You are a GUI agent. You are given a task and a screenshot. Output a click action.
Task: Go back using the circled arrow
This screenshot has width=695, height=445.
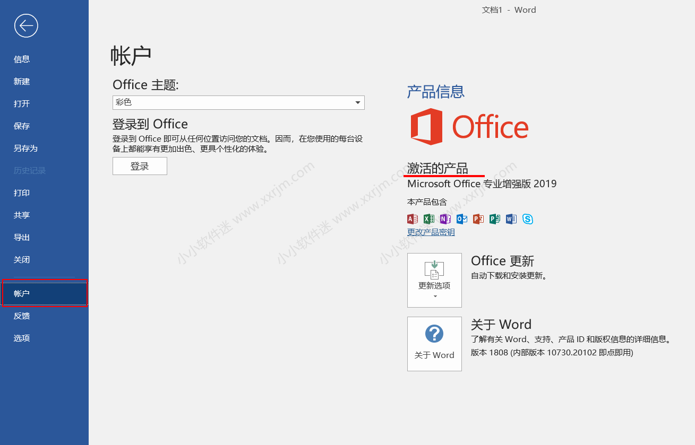point(26,25)
